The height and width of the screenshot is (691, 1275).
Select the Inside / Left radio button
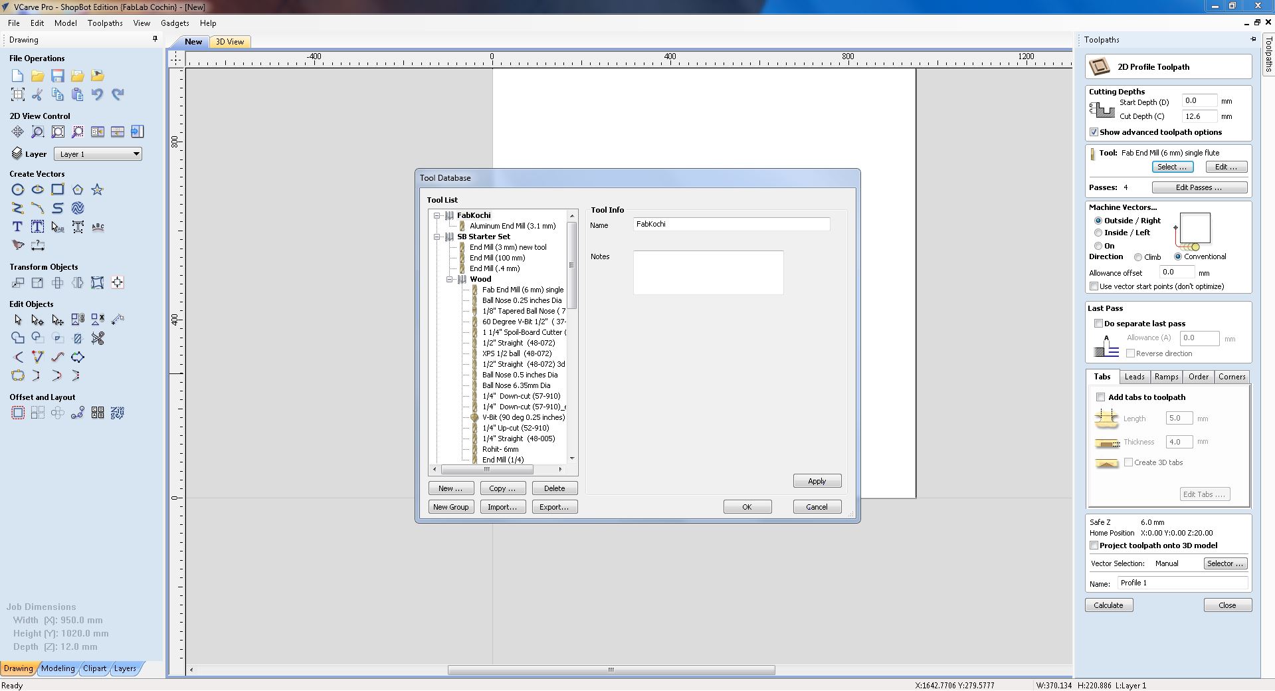(1098, 233)
